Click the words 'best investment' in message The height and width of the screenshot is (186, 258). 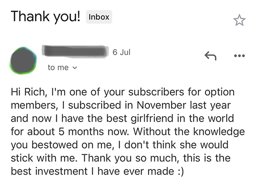[x=49, y=171]
